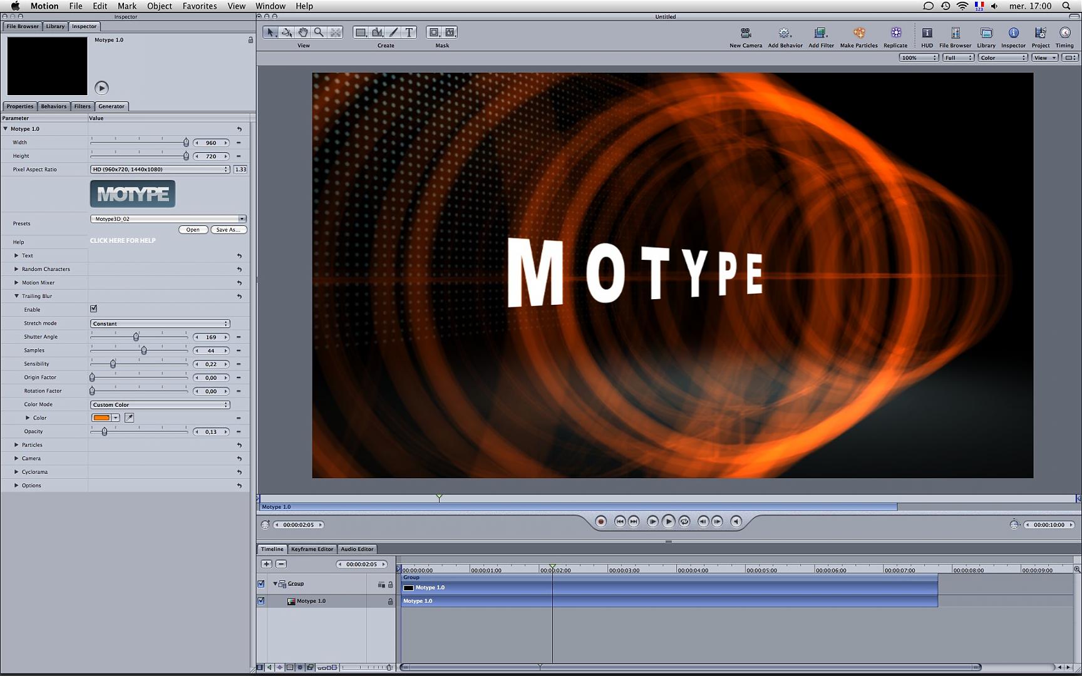Screen dimensions: 1082x676
Task: Choose the Rectangle Mask tool
Action: [434, 33]
